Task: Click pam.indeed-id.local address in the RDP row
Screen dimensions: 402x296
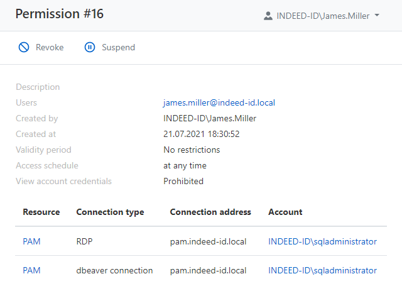Action: click(208, 241)
